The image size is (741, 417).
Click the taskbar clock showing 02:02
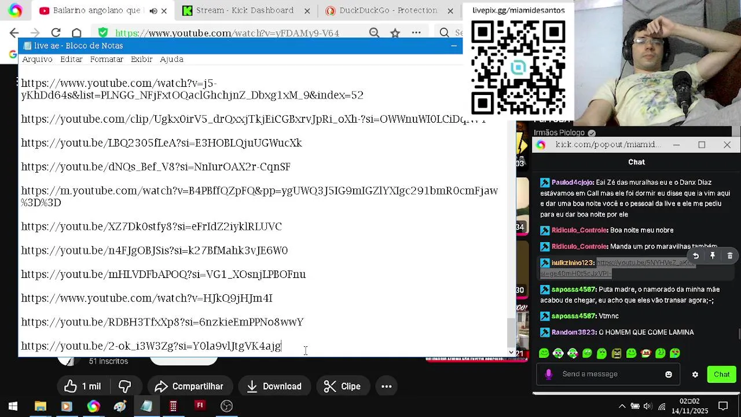689,406
